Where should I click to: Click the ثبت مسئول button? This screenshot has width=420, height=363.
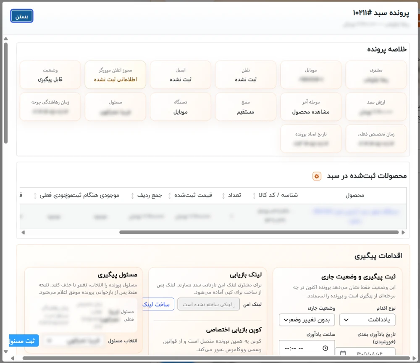24,341
